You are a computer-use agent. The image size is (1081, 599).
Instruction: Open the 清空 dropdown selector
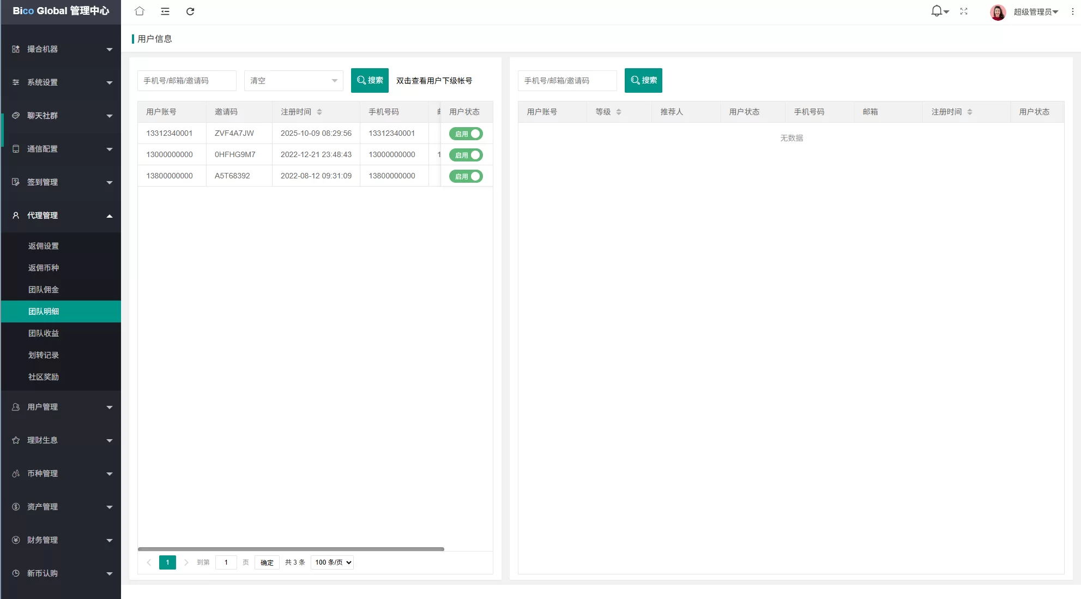293,81
